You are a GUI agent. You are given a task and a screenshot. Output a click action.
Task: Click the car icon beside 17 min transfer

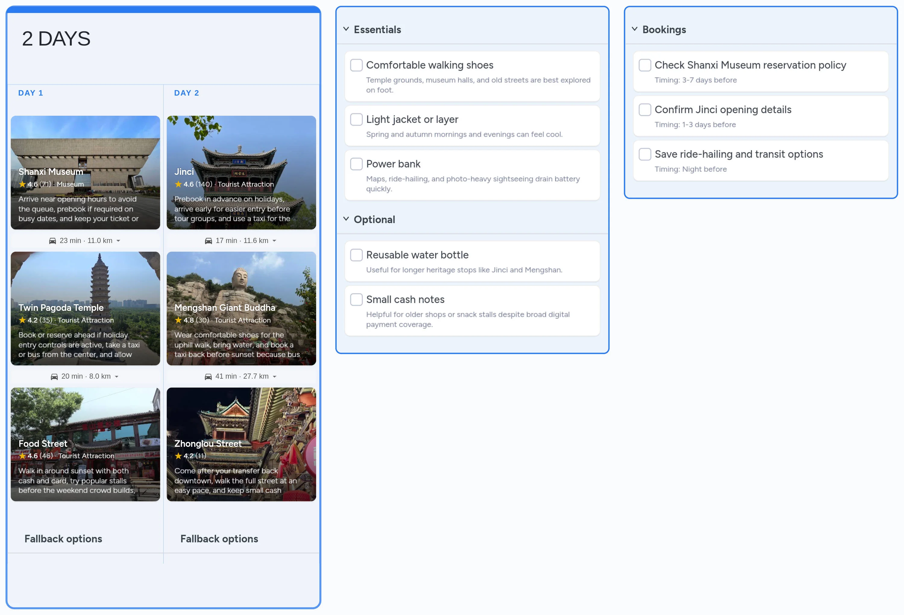click(x=209, y=241)
